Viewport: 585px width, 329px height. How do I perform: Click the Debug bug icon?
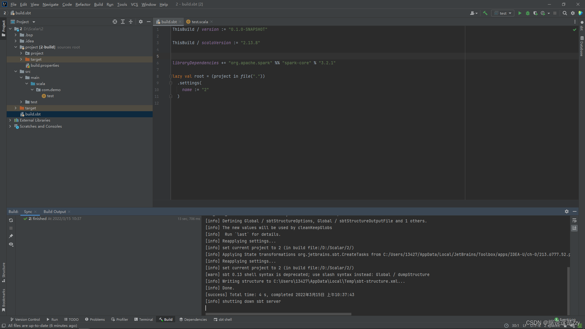click(x=528, y=13)
